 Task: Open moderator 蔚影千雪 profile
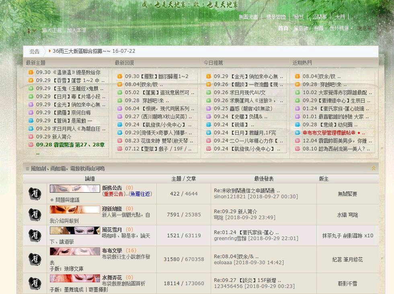[347, 284]
